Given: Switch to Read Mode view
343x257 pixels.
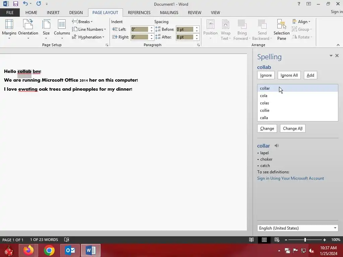Looking at the screenshot, I should click(x=251, y=240).
